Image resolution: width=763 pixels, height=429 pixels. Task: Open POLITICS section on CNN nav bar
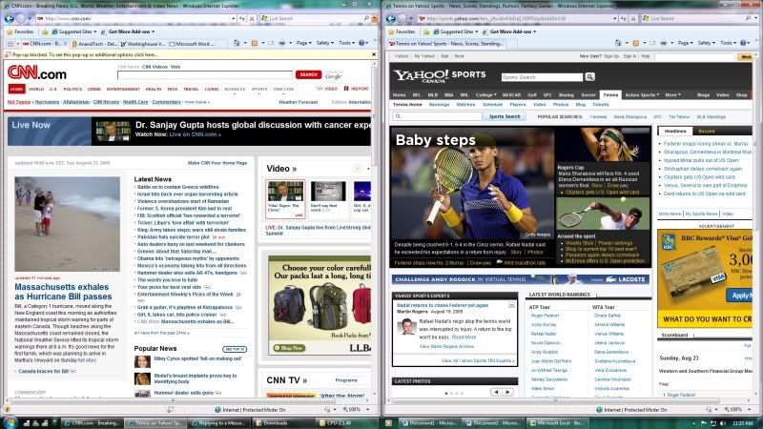point(73,90)
